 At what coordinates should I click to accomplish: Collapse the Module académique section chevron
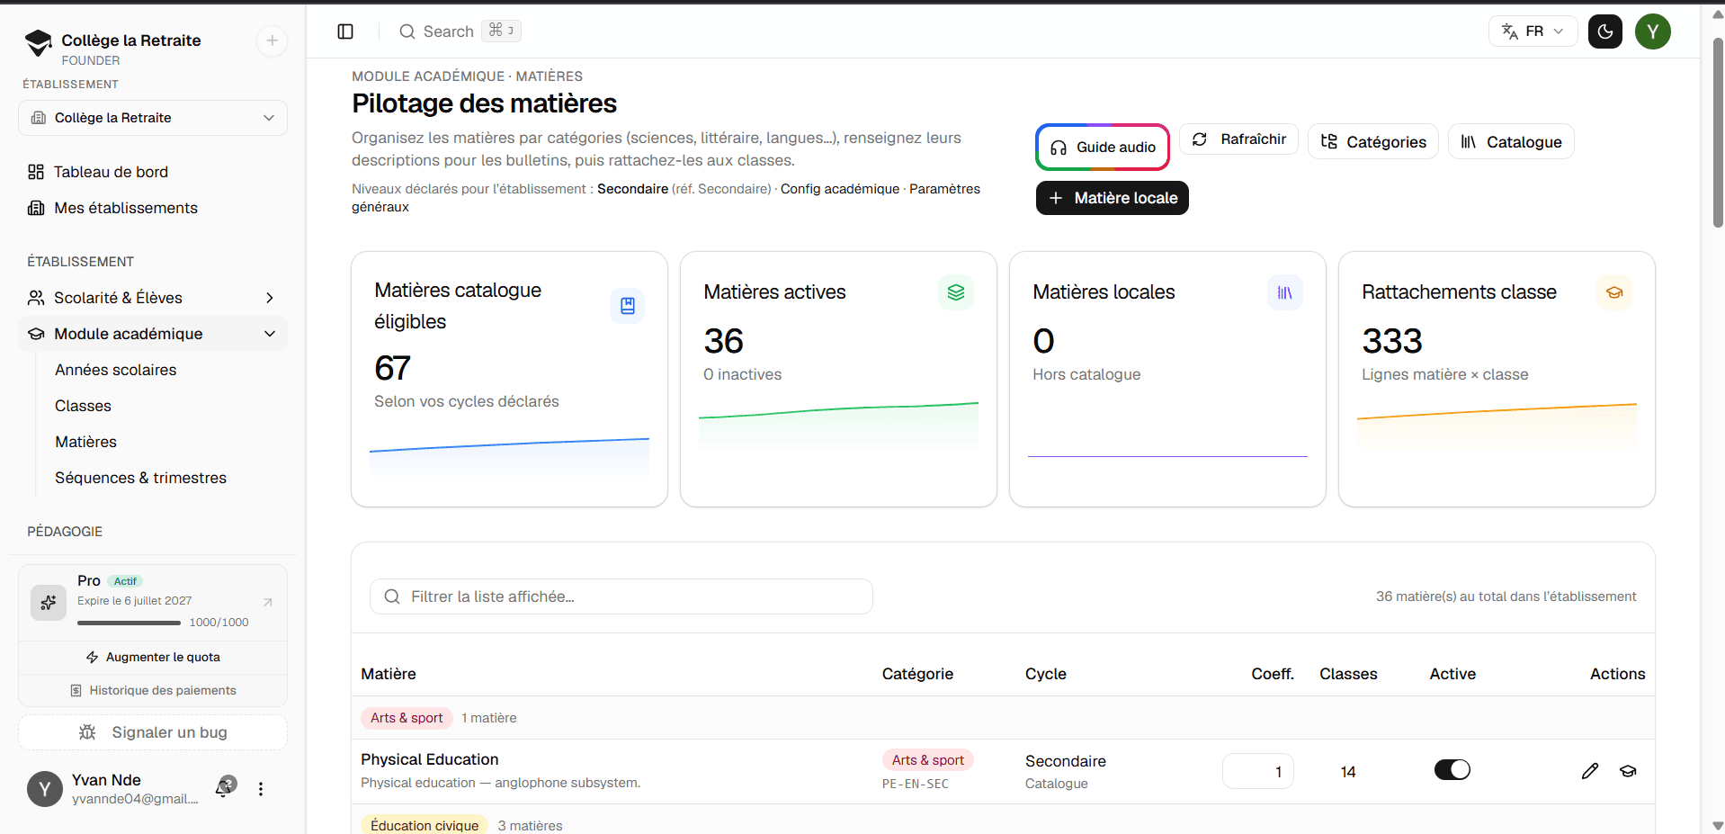coord(270,334)
